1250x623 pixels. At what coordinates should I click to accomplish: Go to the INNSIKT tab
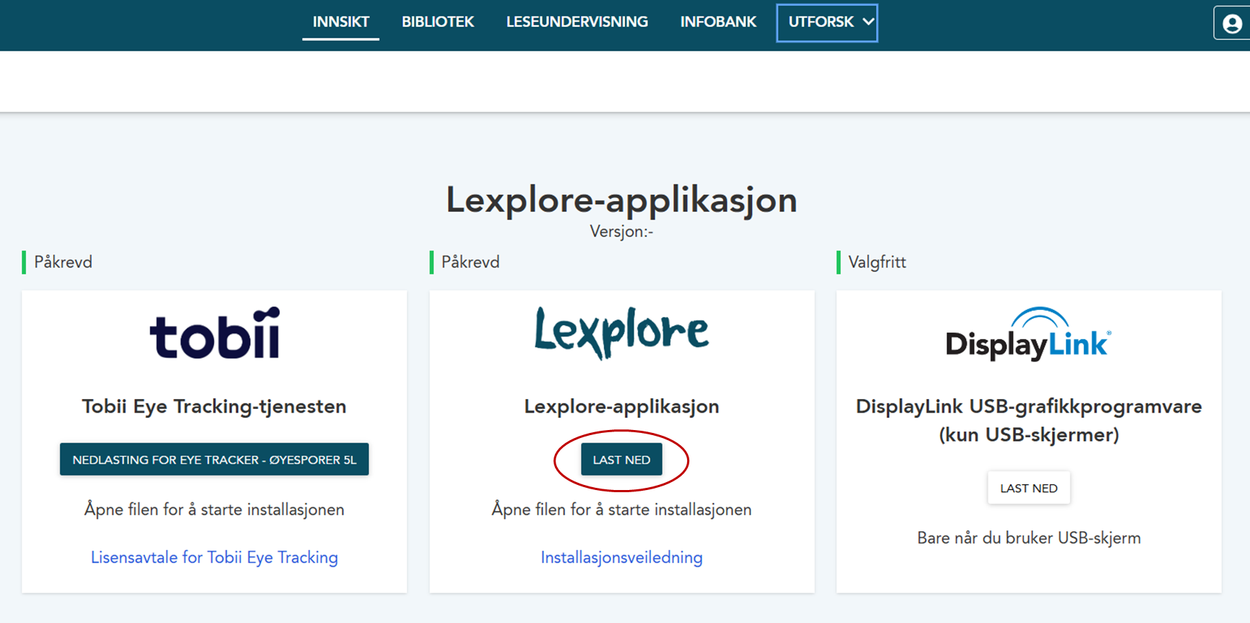341,22
